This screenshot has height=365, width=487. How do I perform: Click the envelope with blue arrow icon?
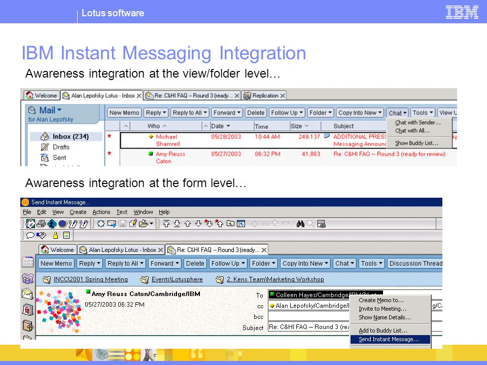pyautogui.click(x=112, y=224)
